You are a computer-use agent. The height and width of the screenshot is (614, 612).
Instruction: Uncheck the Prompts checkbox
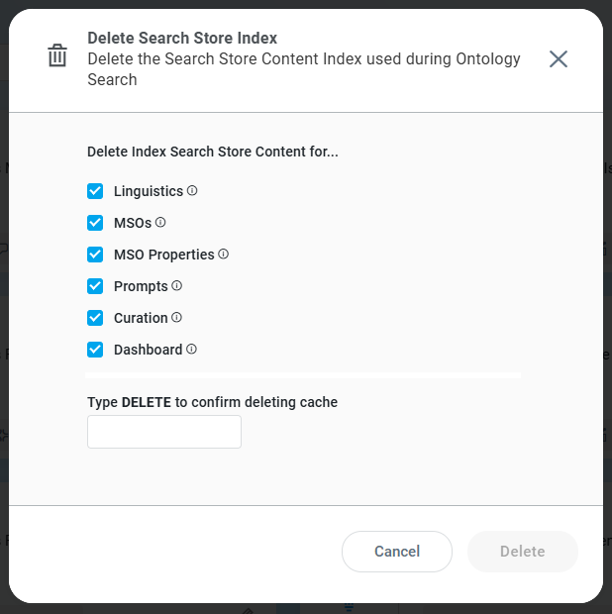[x=95, y=286]
